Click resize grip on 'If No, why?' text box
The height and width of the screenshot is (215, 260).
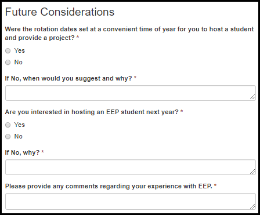point(252,172)
